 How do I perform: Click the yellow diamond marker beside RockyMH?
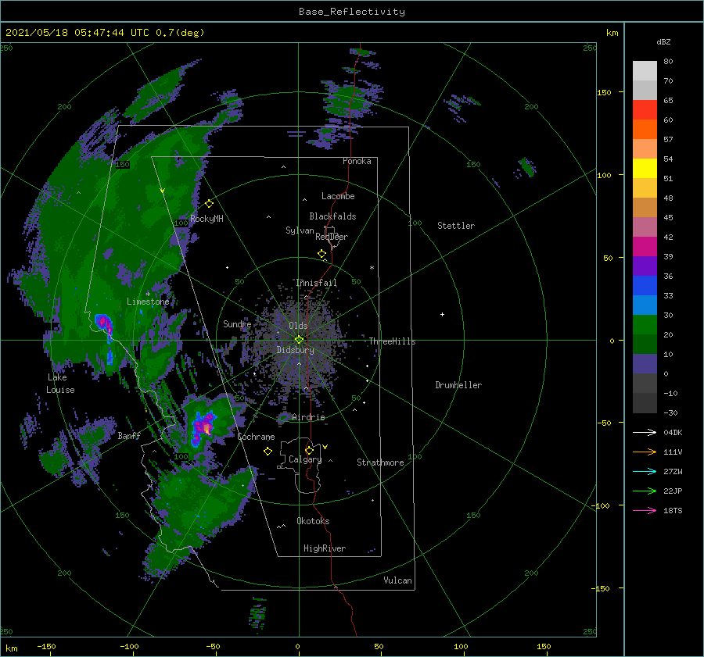click(209, 204)
